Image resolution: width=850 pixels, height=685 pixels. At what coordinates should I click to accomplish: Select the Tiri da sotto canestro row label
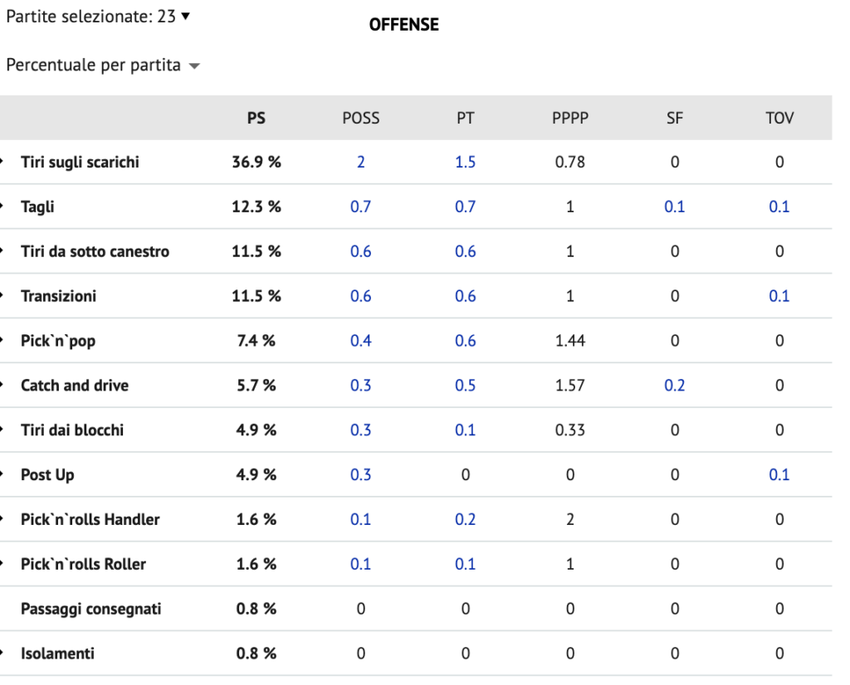(x=95, y=251)
